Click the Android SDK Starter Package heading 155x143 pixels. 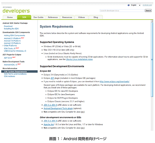pos(15,23)
